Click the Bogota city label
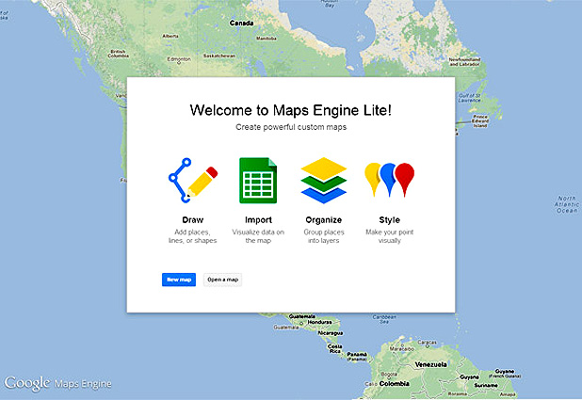This screenshot has height=400, width=582. click(389, 374)
